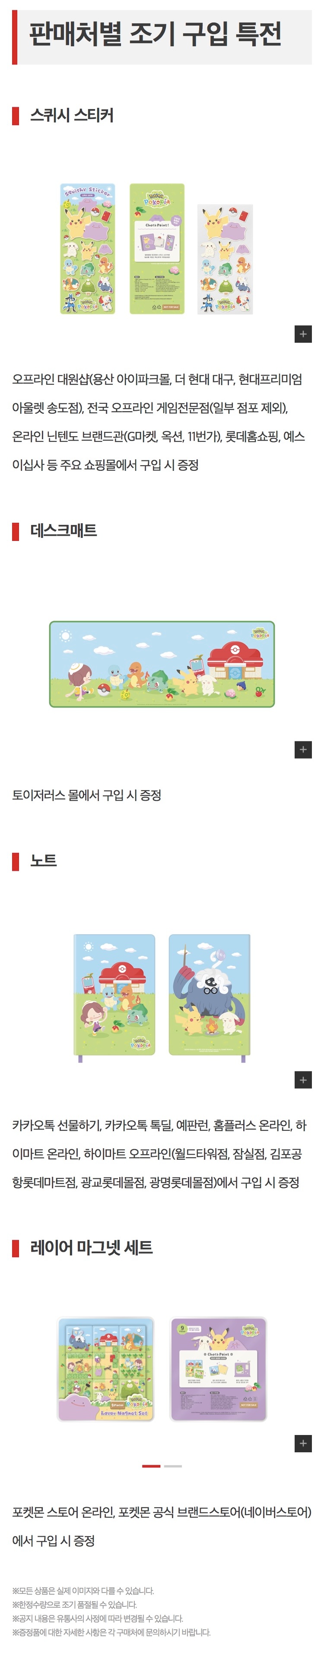324x1657 pixels.
Task: Click the 판매처별 조기 구입 특전 title banner
Action: point(162,37)
